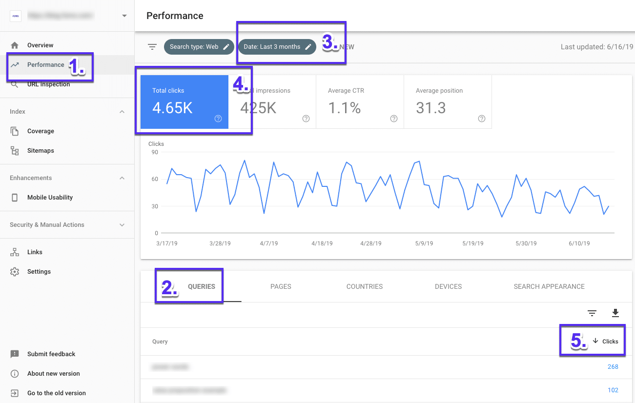The width and height of the screenshot is (635, 403).
Task: Toggle the Average CTR metric card
Action: coord(360,102)
